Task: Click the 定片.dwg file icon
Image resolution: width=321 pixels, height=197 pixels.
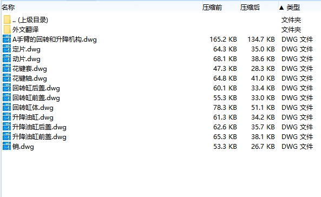Action: [x=6, y=49]
